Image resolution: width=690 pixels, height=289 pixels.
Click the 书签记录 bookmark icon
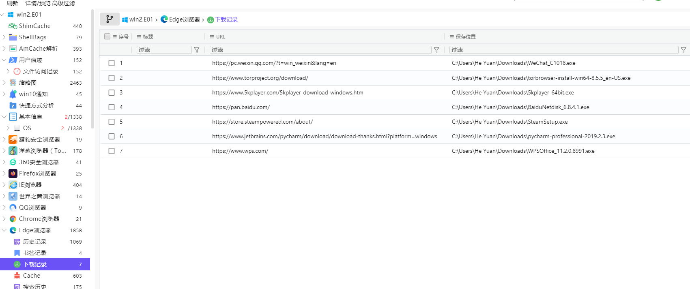pyautogui.click(x=17, y=253)
